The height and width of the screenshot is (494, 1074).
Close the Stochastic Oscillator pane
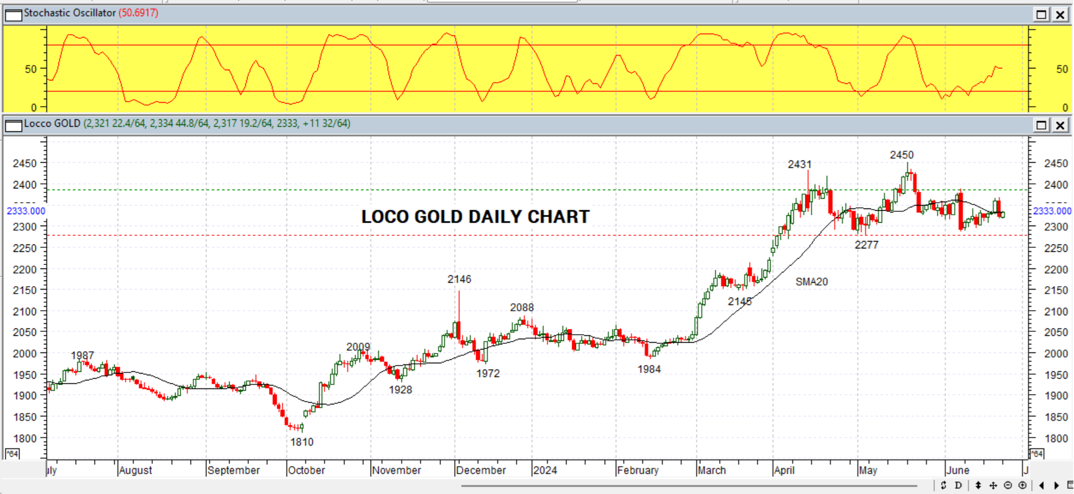pos(1060,14)
